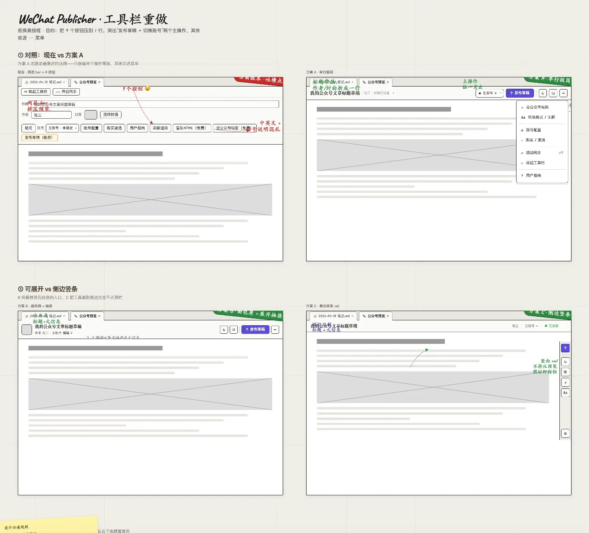
Task: Collapse the toolbar with 收起工具栏 button
Action: pos(36,92)
